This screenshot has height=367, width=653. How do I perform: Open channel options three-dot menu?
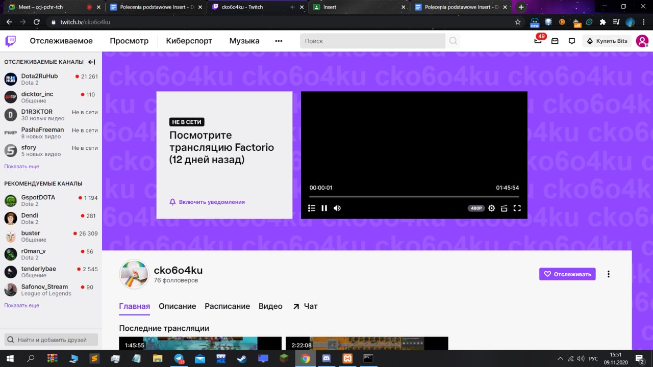[608, 274]
